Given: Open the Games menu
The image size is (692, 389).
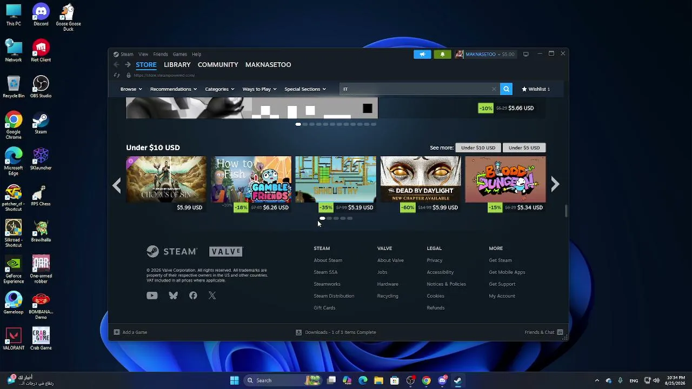Looking at the screenshot, I should (x=179, y=54).
